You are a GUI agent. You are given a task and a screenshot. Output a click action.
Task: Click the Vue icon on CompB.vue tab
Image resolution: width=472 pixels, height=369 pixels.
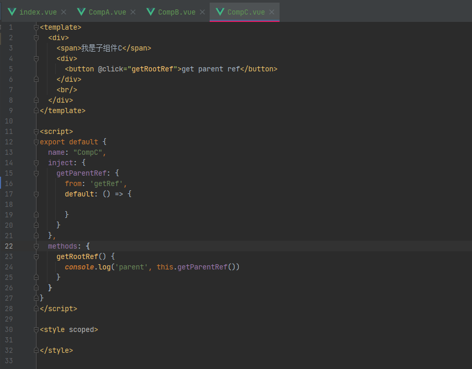coord(151,12)
